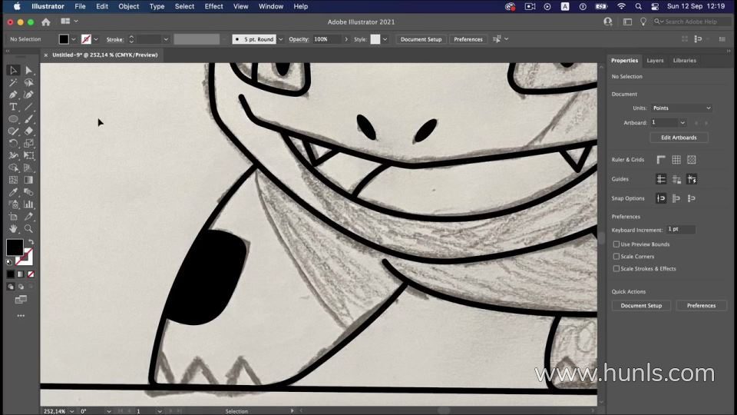Select the Hand tool
This screenshot has height=415, width=737.
[x=13, y=229]
